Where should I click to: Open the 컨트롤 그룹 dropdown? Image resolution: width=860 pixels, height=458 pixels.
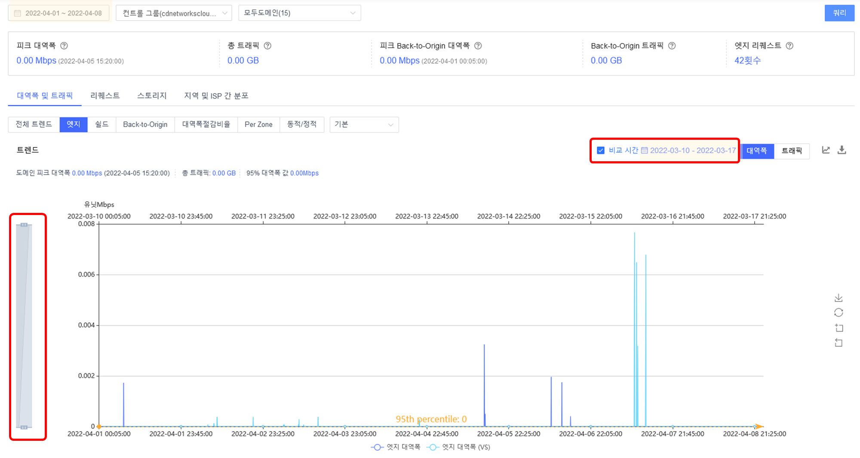[x=174, y=13]
